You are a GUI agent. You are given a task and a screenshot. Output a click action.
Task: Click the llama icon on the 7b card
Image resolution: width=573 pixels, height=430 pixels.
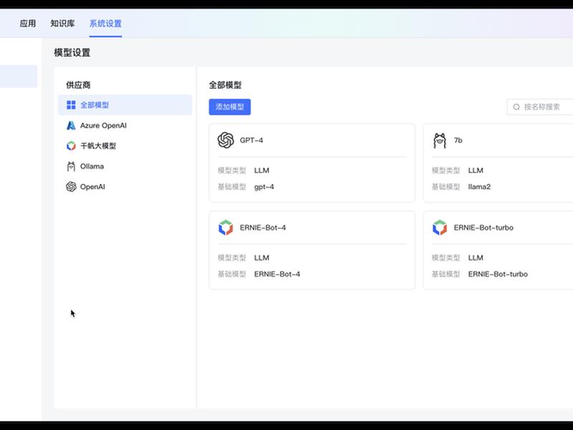point(440,140)
